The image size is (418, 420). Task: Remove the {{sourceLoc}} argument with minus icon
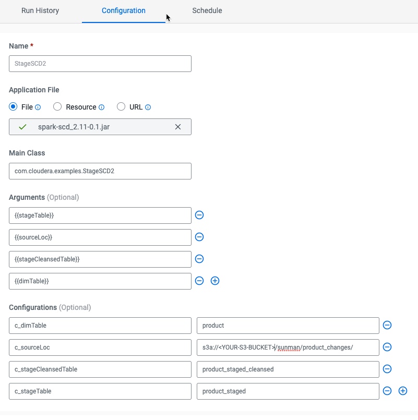[199, 237]
